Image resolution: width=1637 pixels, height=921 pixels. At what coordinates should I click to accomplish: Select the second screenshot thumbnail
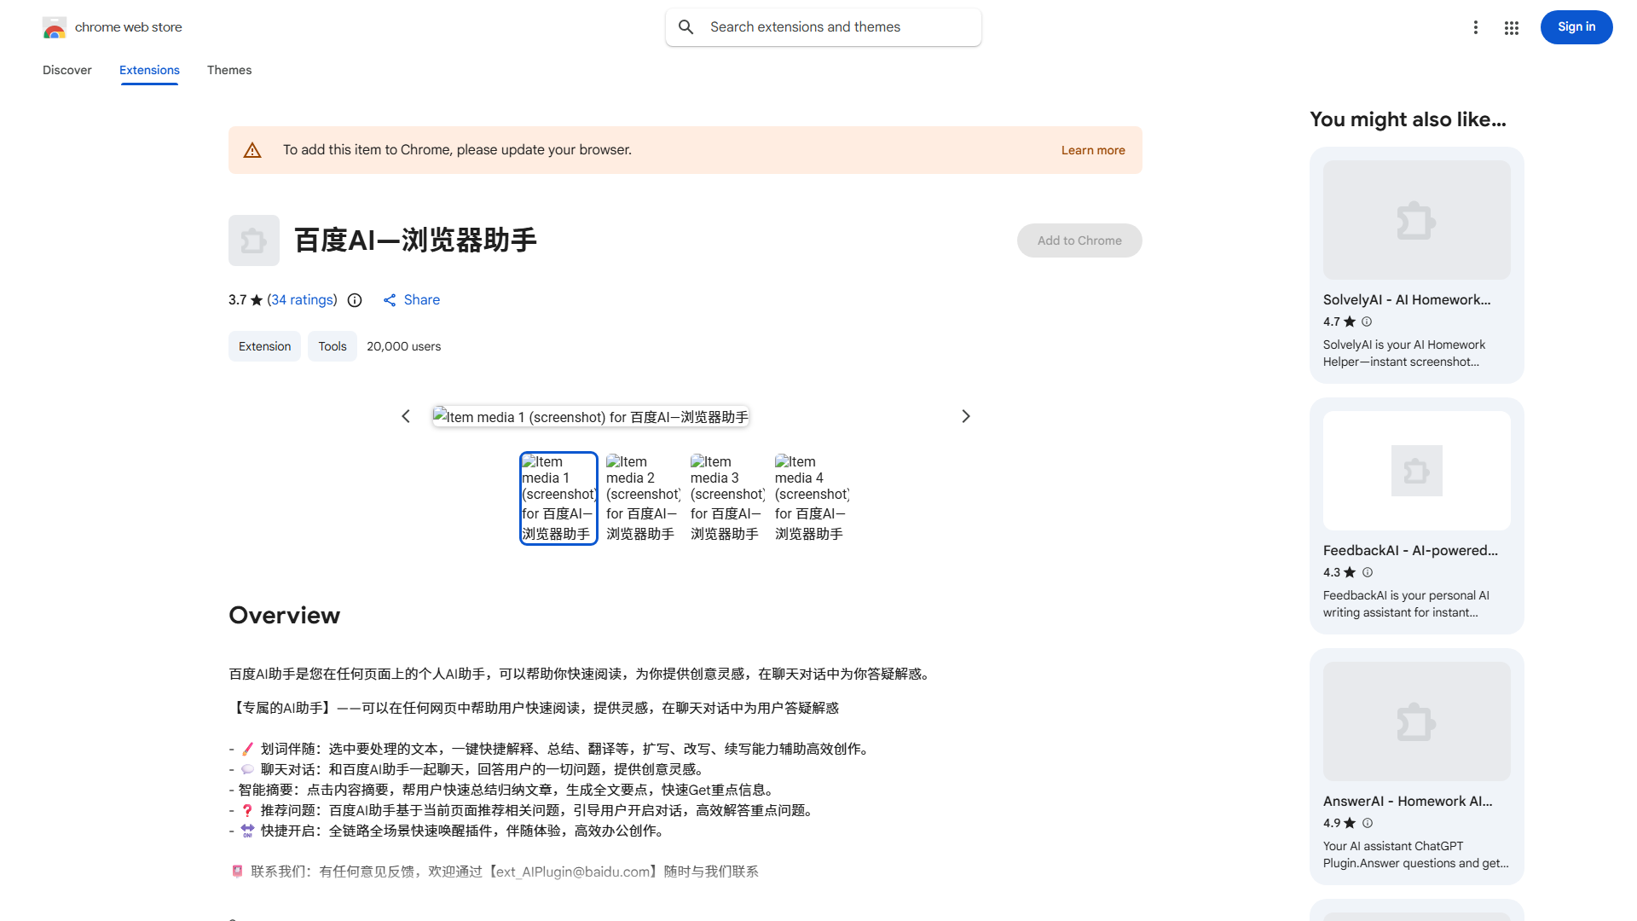642,497
